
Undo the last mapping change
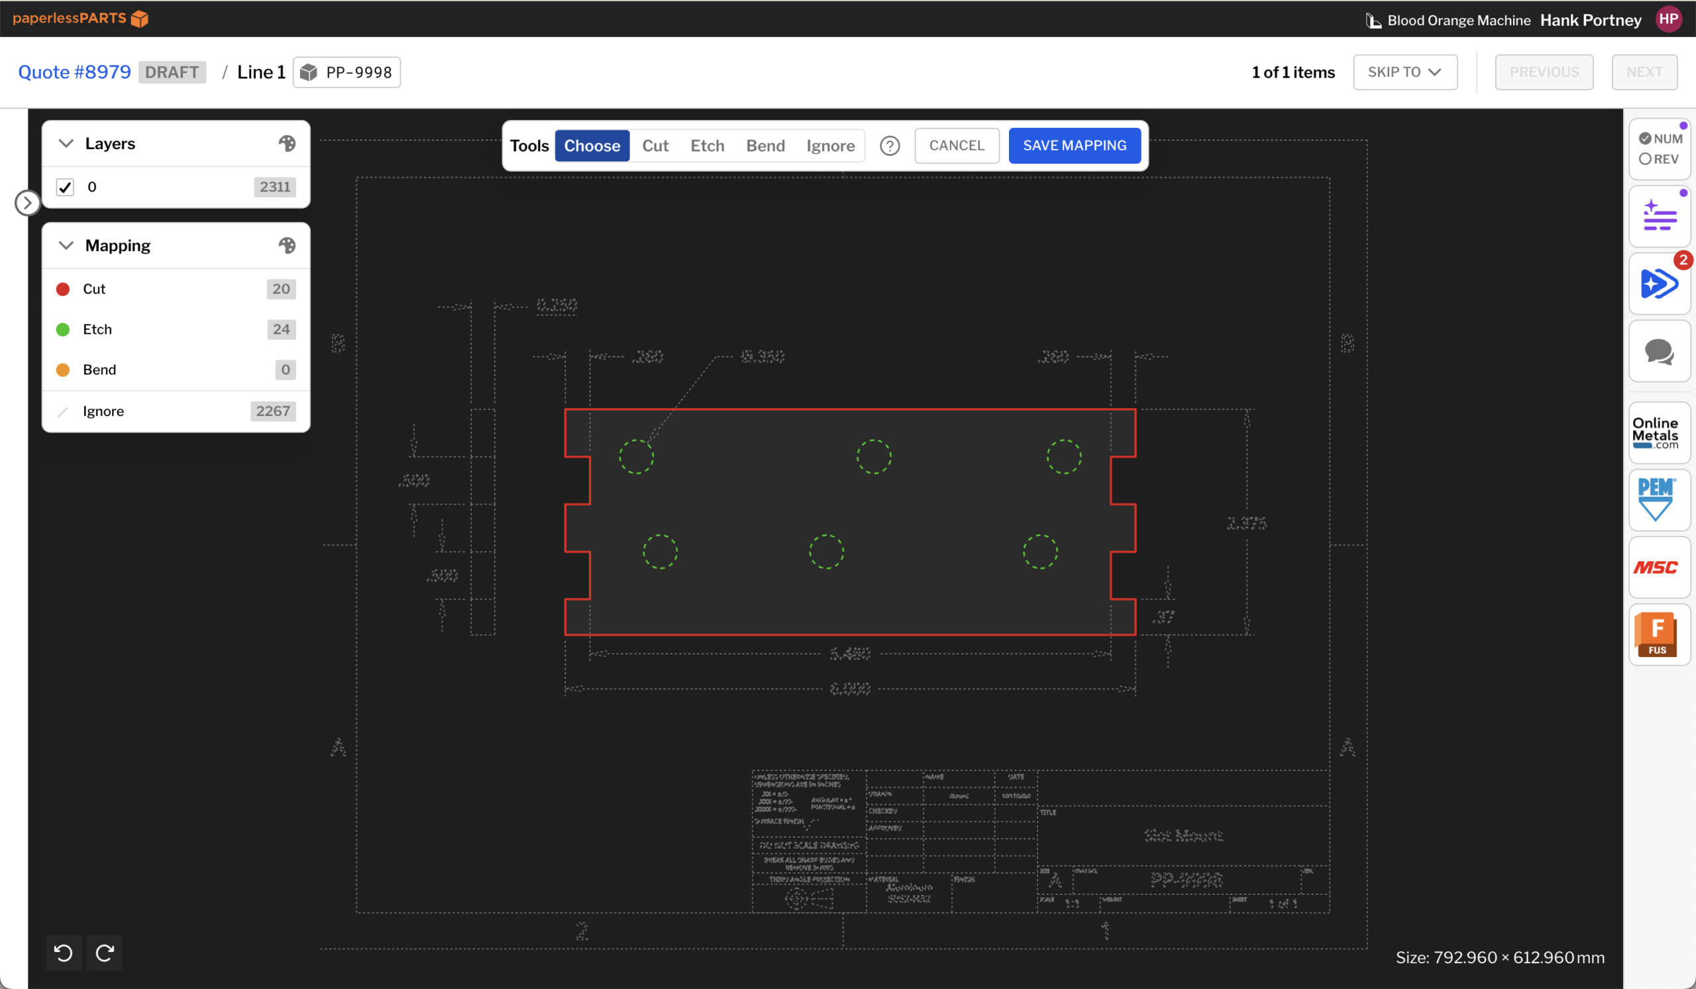(x=64, y=953)
